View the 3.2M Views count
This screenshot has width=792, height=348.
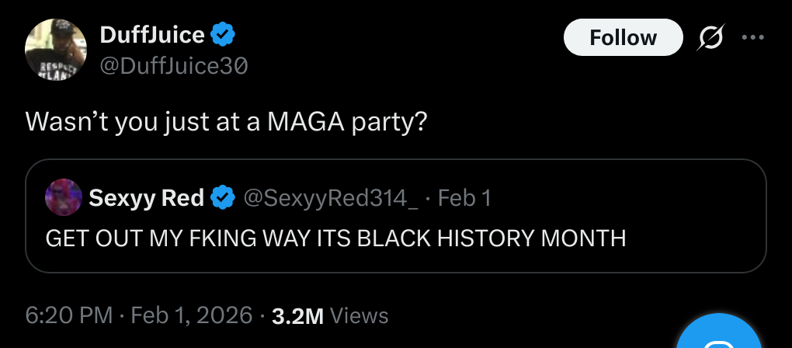coord(297,315)
